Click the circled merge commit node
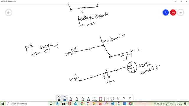 coord(132,67)
